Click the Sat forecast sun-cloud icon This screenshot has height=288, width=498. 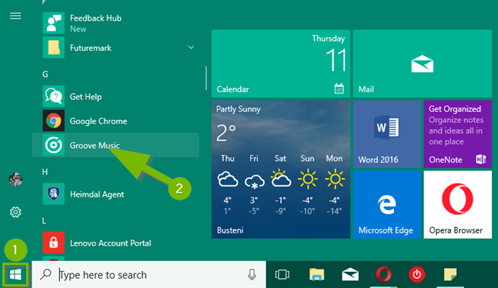(281, 178)
